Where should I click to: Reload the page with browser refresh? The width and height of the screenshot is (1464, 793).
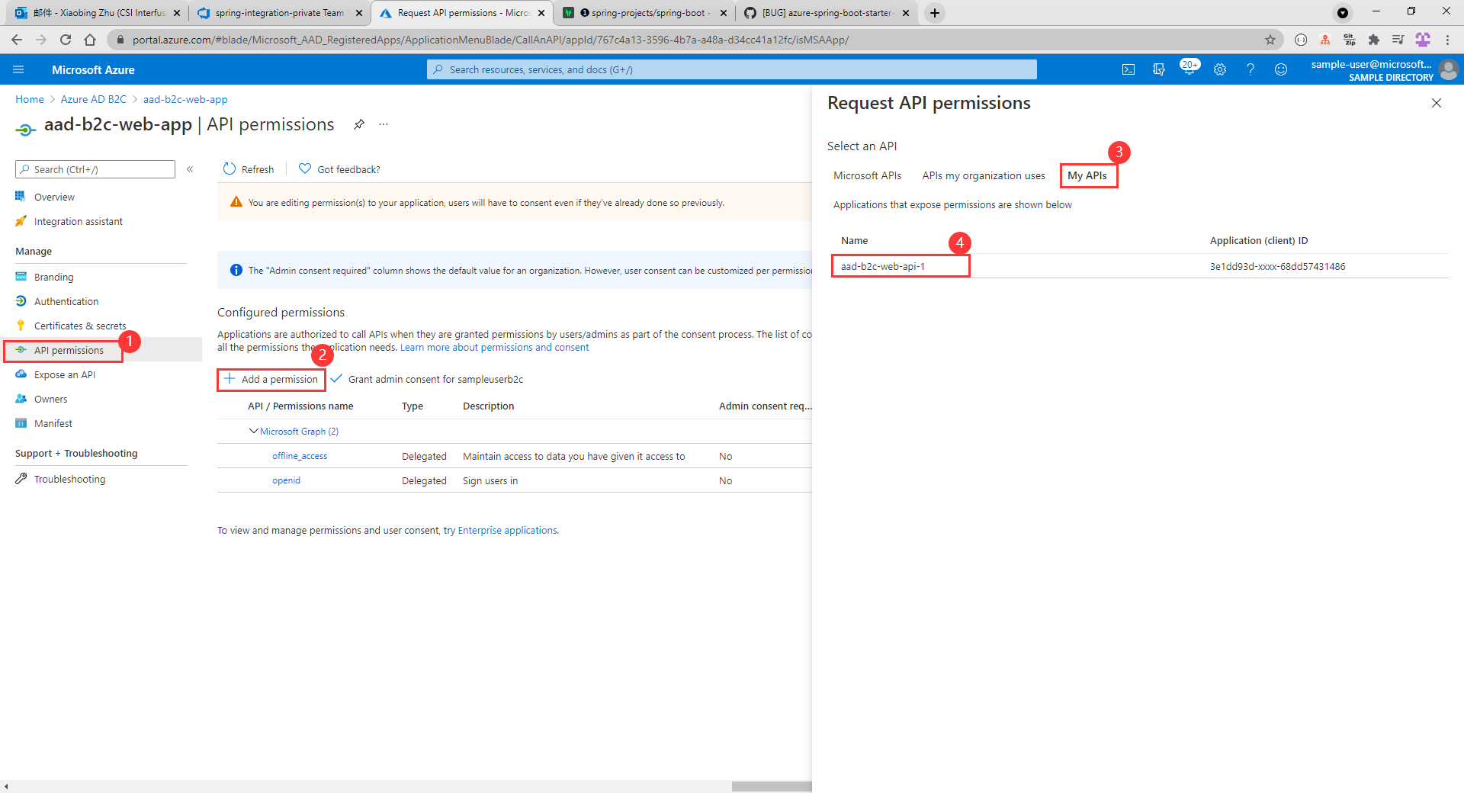click(x=66, y=40)
